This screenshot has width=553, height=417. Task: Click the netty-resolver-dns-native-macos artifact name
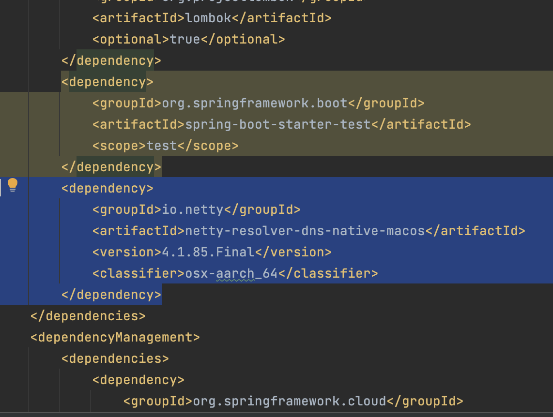305,231
